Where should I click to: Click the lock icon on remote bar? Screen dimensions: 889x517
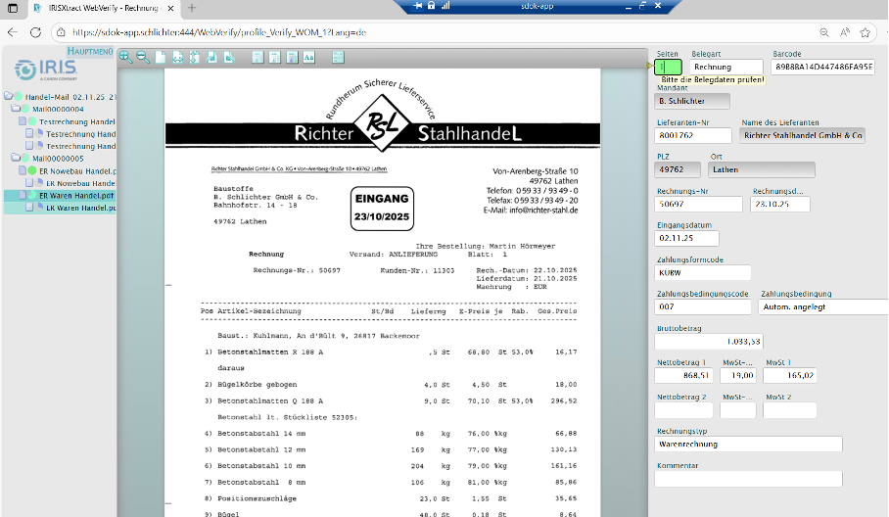(432, 6)
